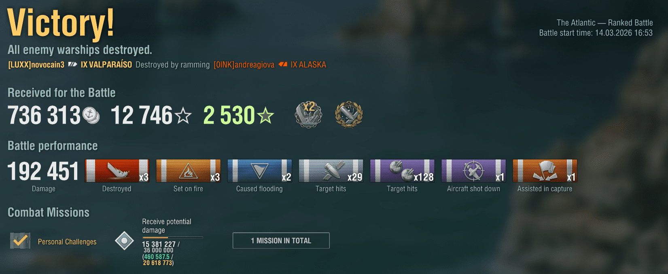Click enemy player [OINK]andreagiova
The width and height of the screenshot is (668, 274).
click(x=244, y=65)
